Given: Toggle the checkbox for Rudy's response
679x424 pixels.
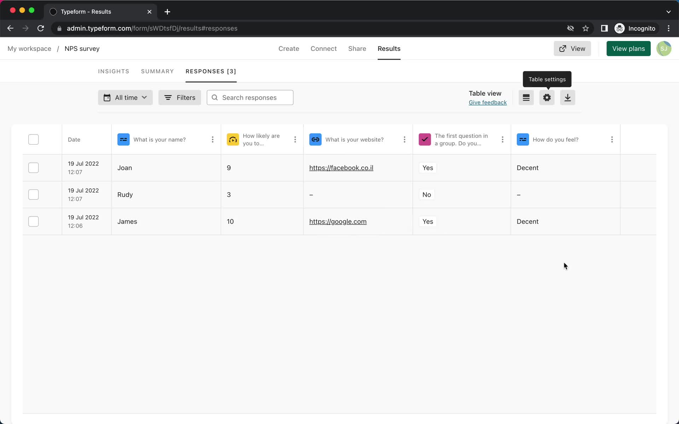Looking at the screenshot, I should tap(33, 194).
